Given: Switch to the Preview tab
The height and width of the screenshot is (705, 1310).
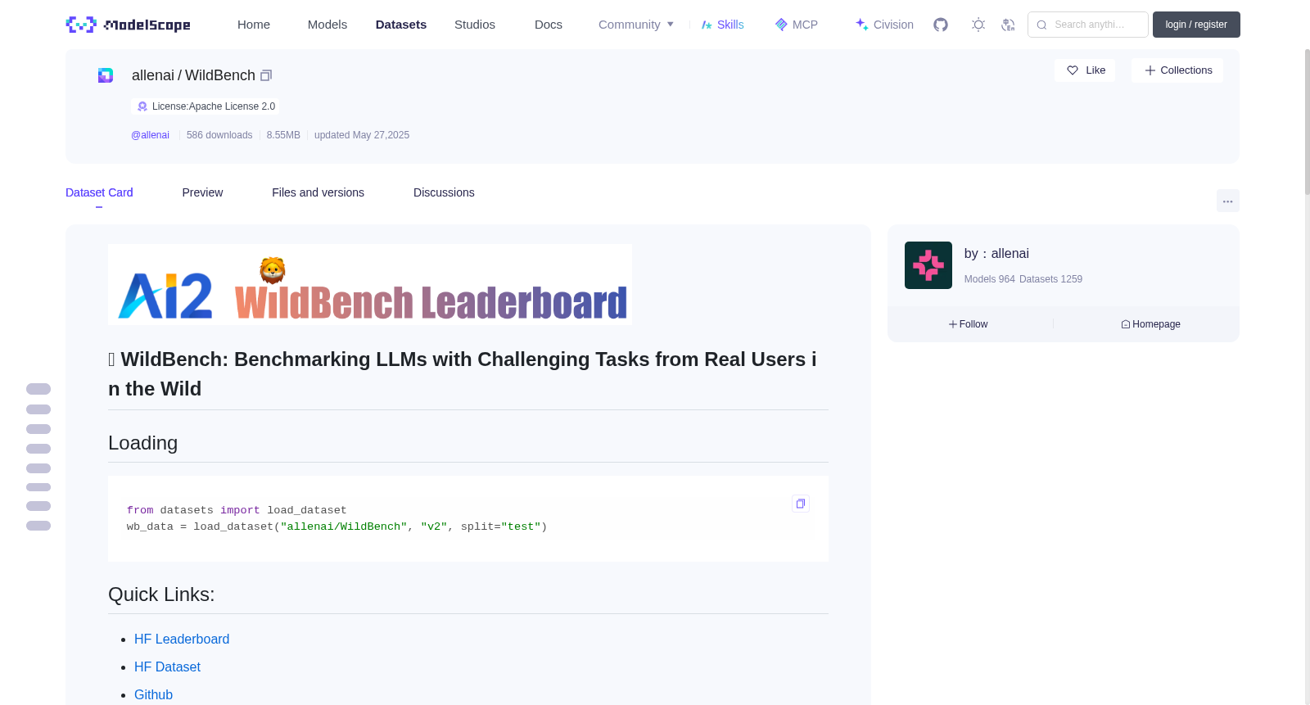Looking at the screenshot, I should click(202, 192).
